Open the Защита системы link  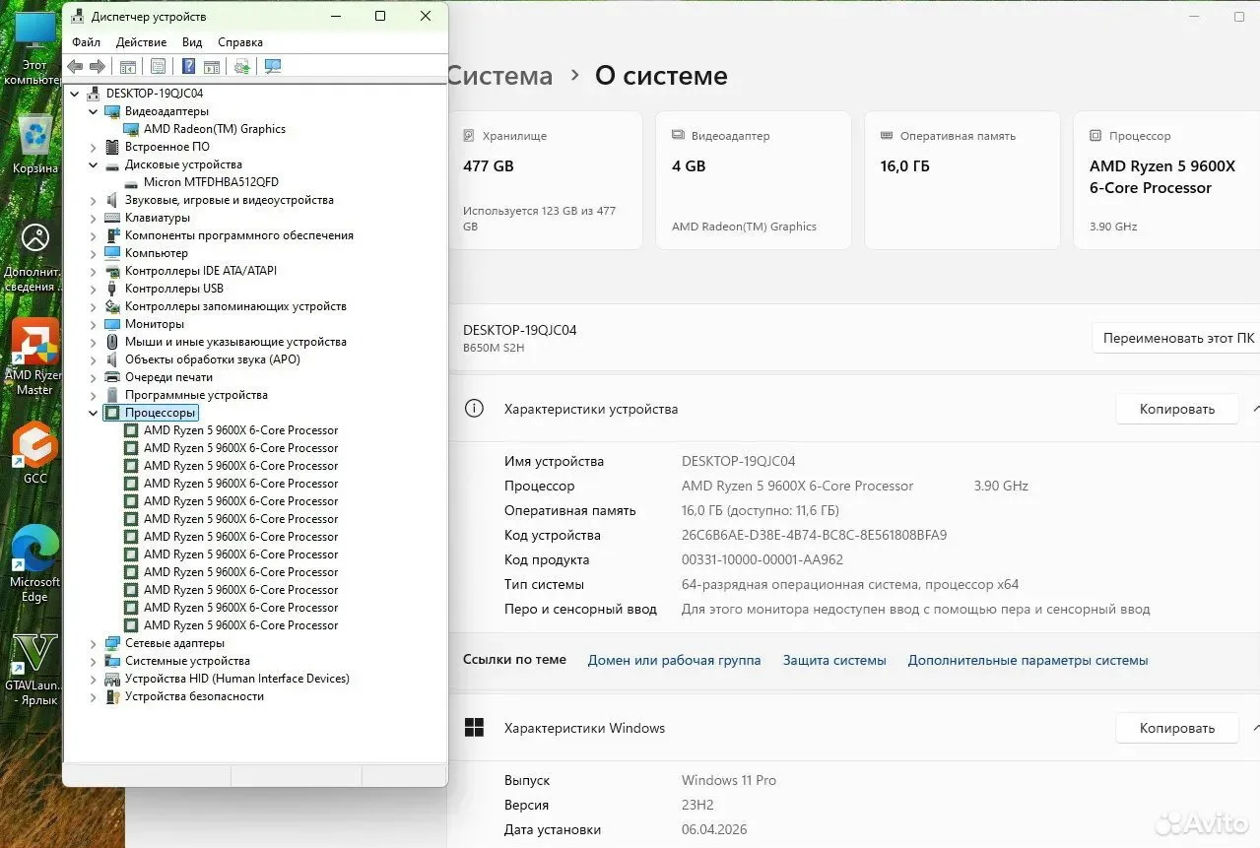(x=834, y=660)
